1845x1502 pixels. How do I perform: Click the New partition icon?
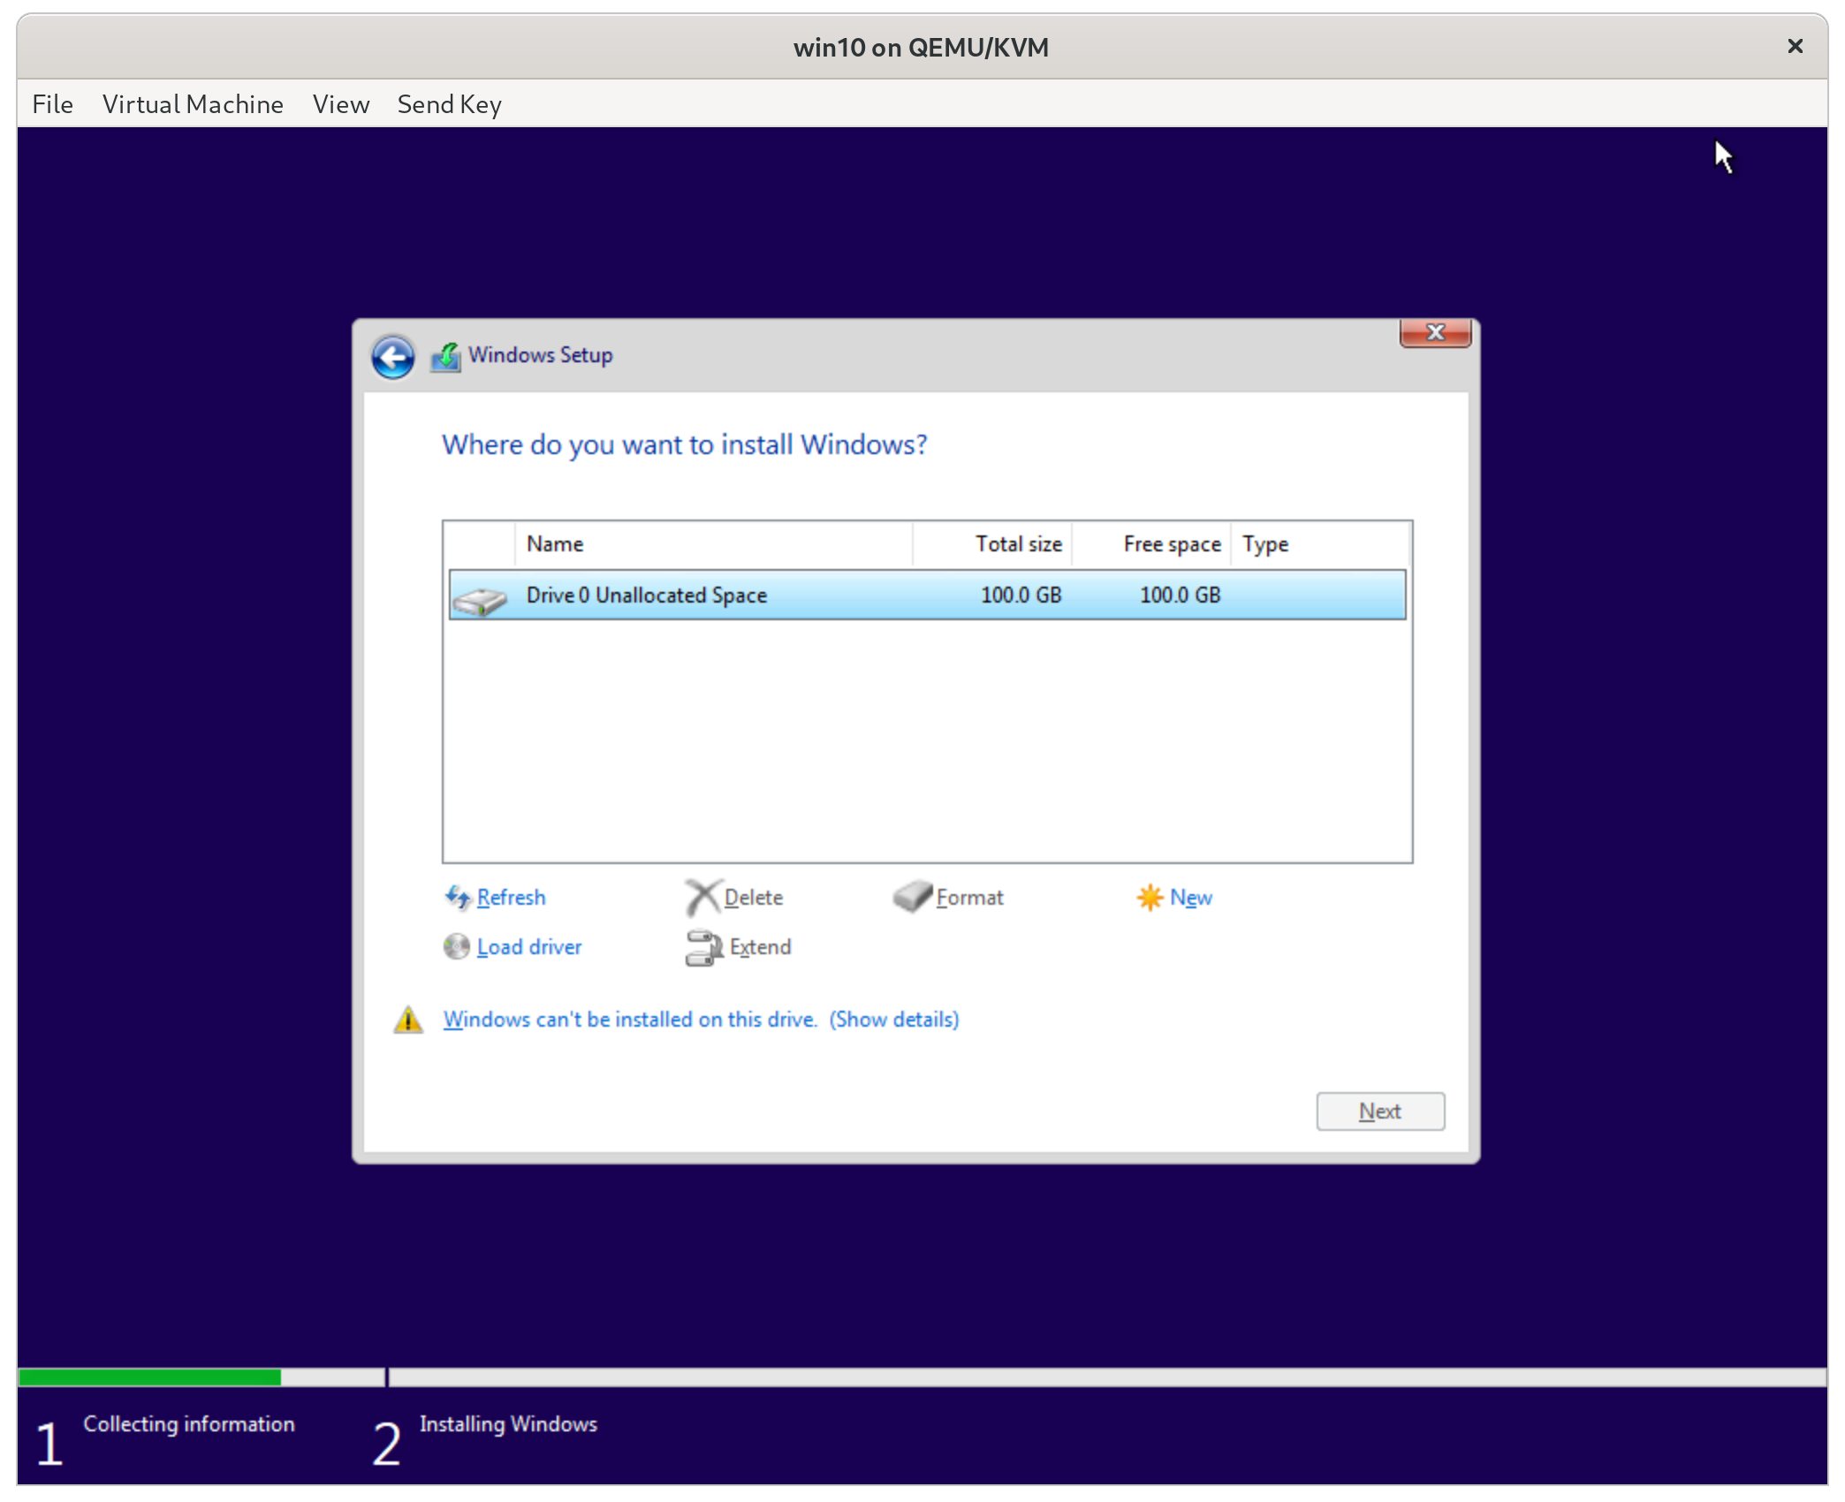click(x=1149, y=897)
